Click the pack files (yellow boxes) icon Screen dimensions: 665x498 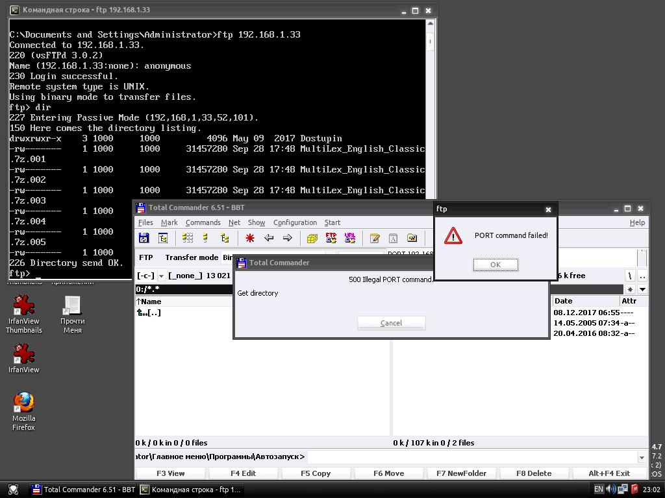coord(312,239)
